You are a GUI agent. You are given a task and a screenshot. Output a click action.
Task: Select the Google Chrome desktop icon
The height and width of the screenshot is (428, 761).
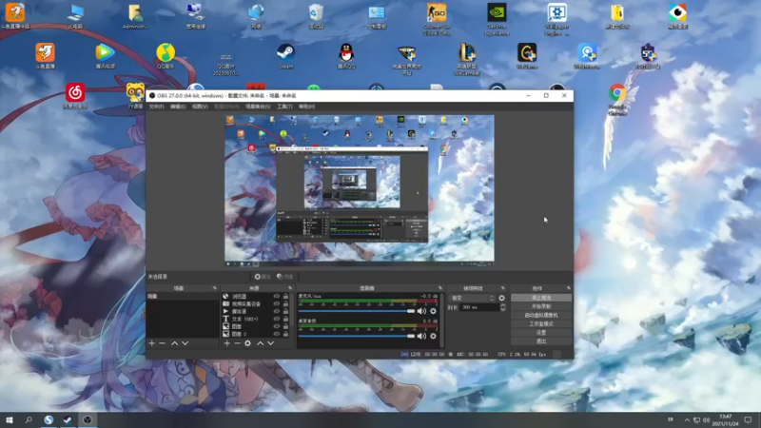point(617,94)
